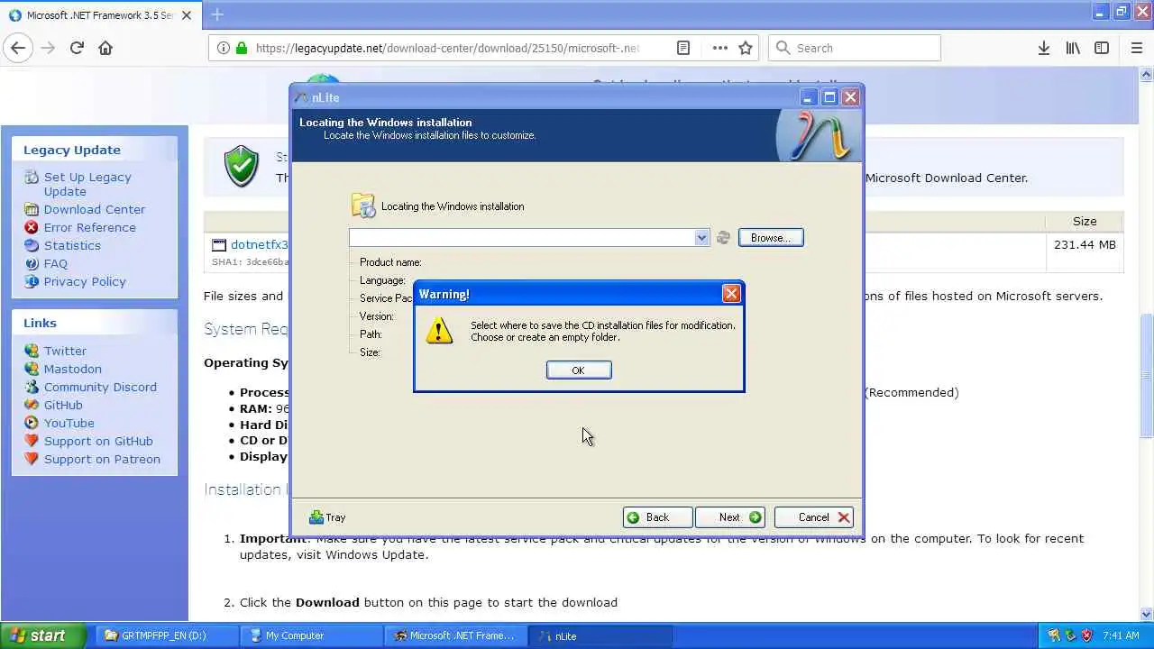Click the legacyupdate.net URL in address bar
Image resolution: width=1154 pixels, height=649 pixels.
447,48
